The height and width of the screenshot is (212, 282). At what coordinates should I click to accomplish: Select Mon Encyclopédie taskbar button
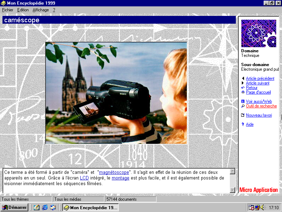(91, 207)
